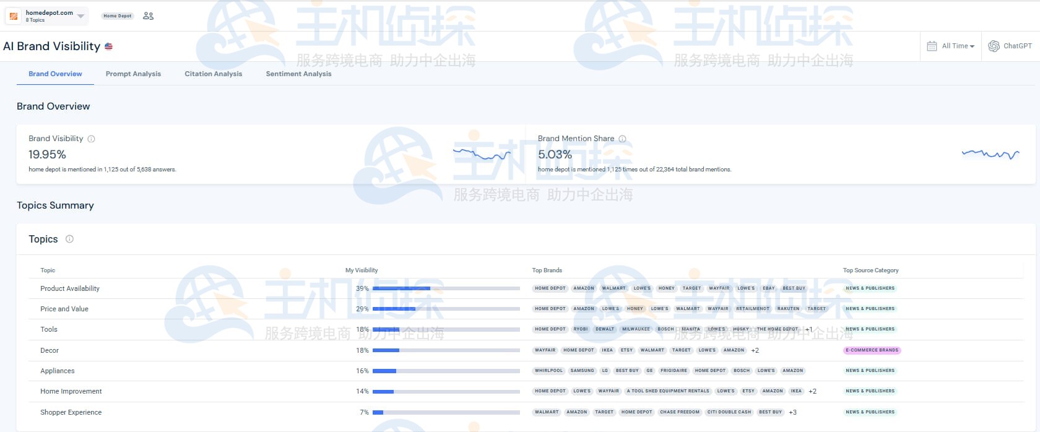This screenshot has height=432, width=1040.
Task: Click the info icon next to Brand Mention Share
Action: (622, 139)
